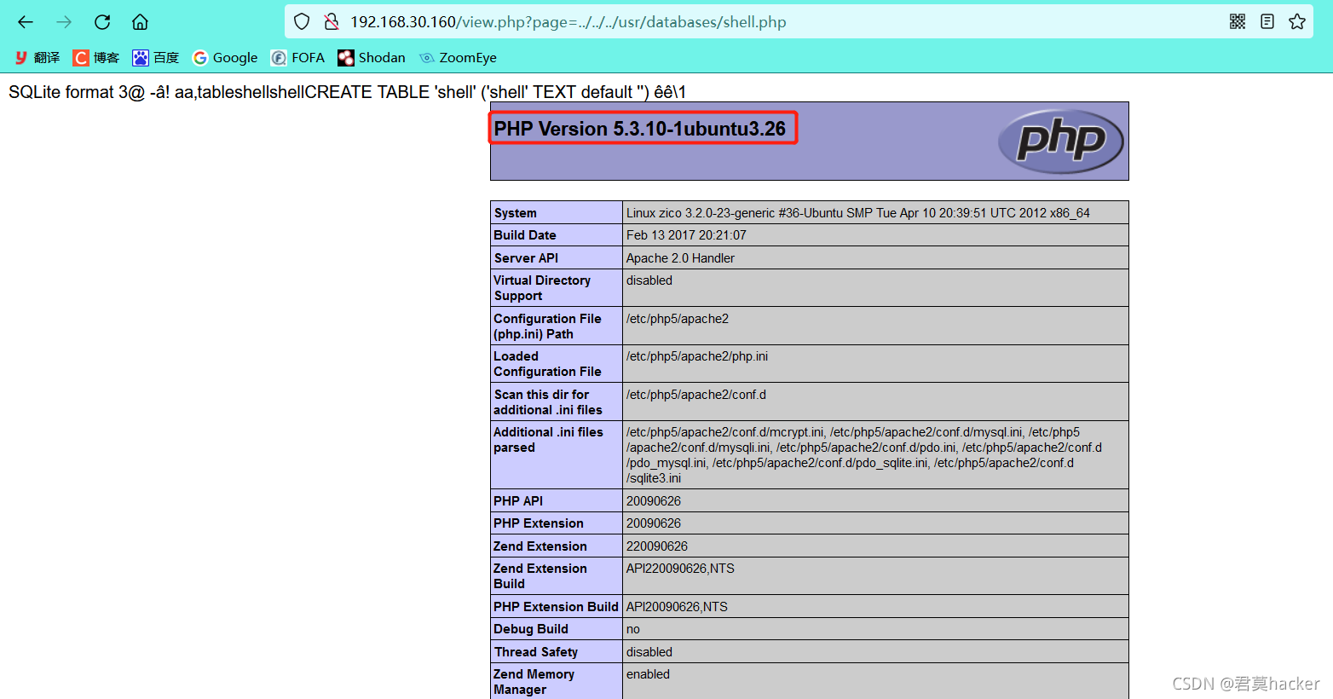The image size is (1333, 699).
Task: Select the Virtual Directory Support label
Action: coord(542,288)
